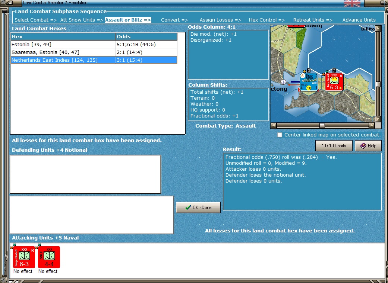Image resolution: width=388 pixels, height=283 pixels.
Task: Click the Convert subphase step
Action: click(174, 20)
